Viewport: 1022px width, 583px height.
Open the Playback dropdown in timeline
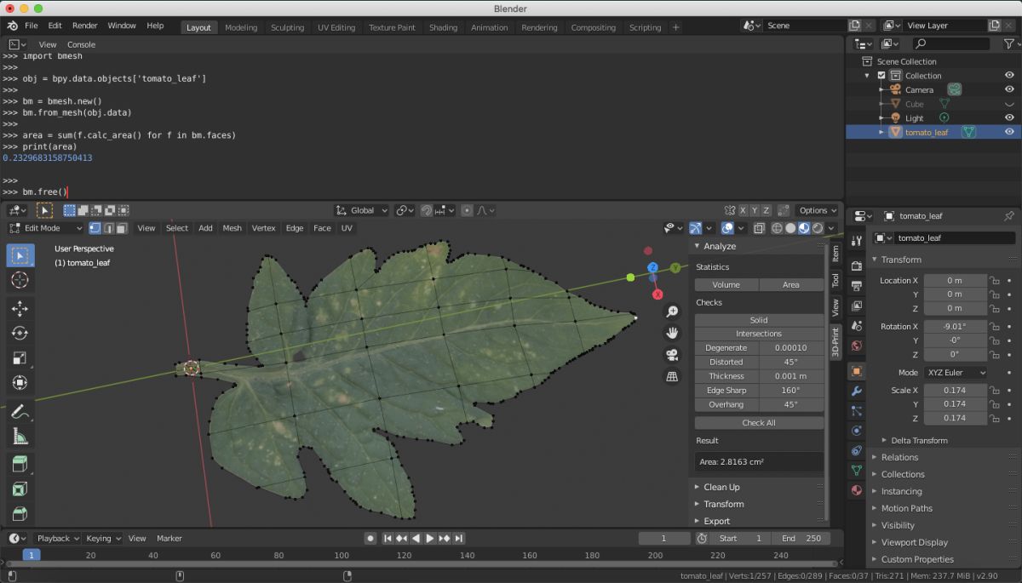[57, 538]
